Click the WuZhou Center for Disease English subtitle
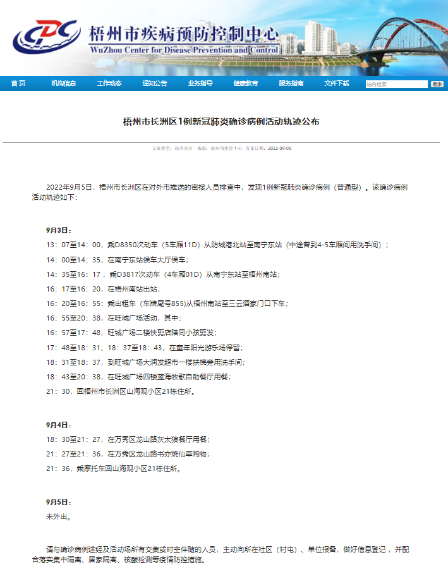The width and height of the screenshot is (448, 569). pos(185,49)
